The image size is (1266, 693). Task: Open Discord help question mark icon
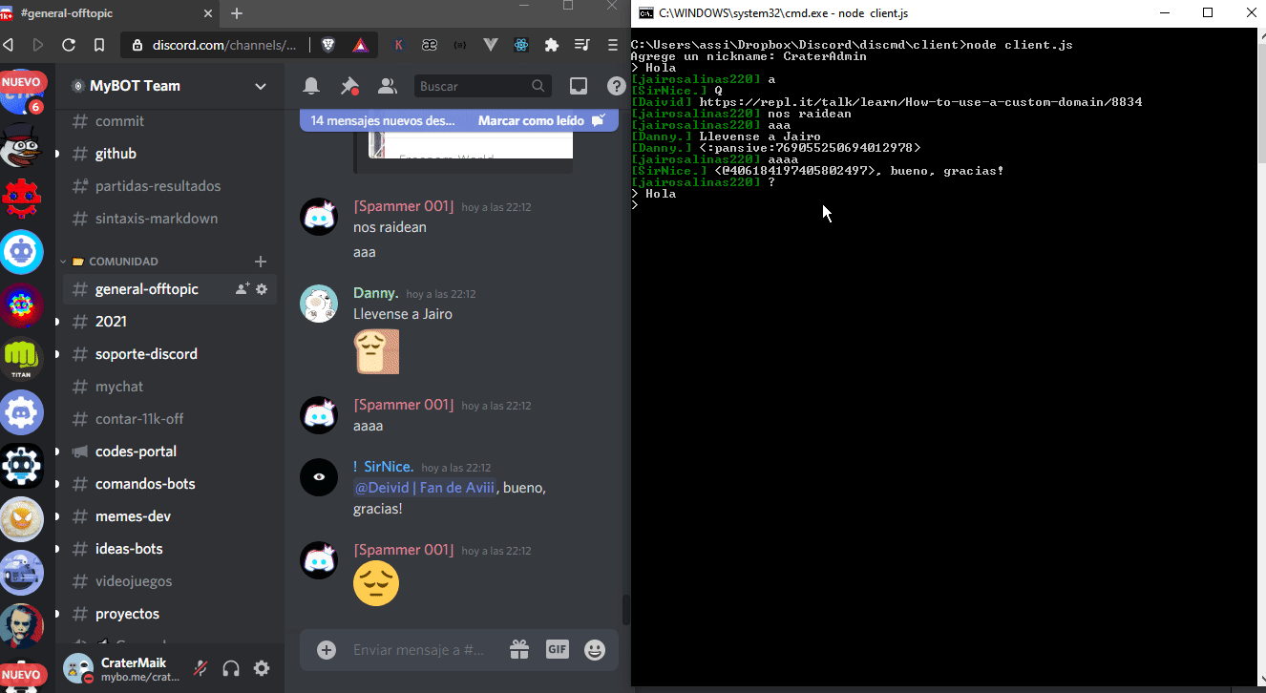[617, 86]
